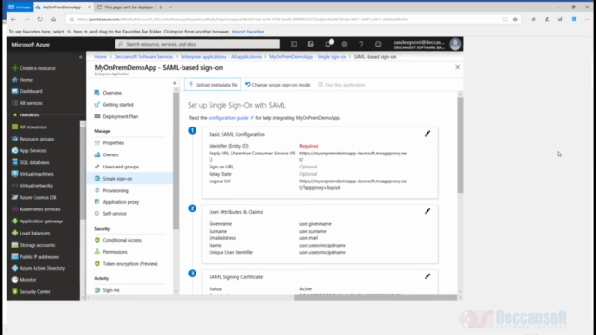
Task: Open the feedback smiley icon
Action: (x=378, y=44)
